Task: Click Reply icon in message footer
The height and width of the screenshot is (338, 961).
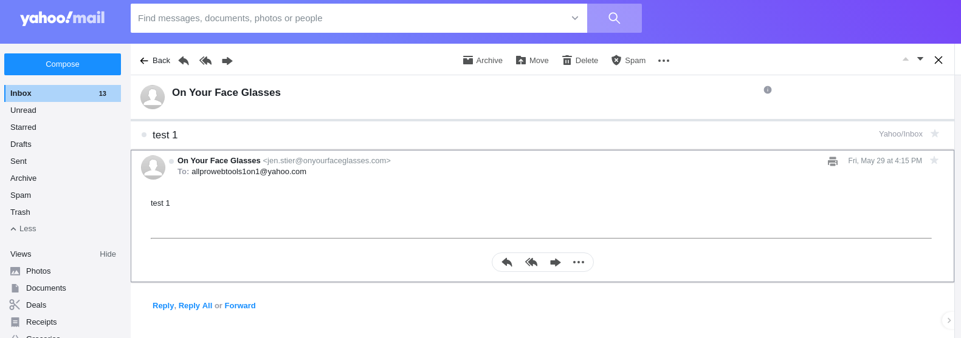Action: (507, 262)
